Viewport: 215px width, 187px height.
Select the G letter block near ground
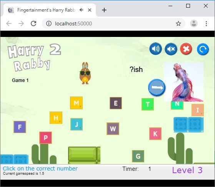point(138,156)
